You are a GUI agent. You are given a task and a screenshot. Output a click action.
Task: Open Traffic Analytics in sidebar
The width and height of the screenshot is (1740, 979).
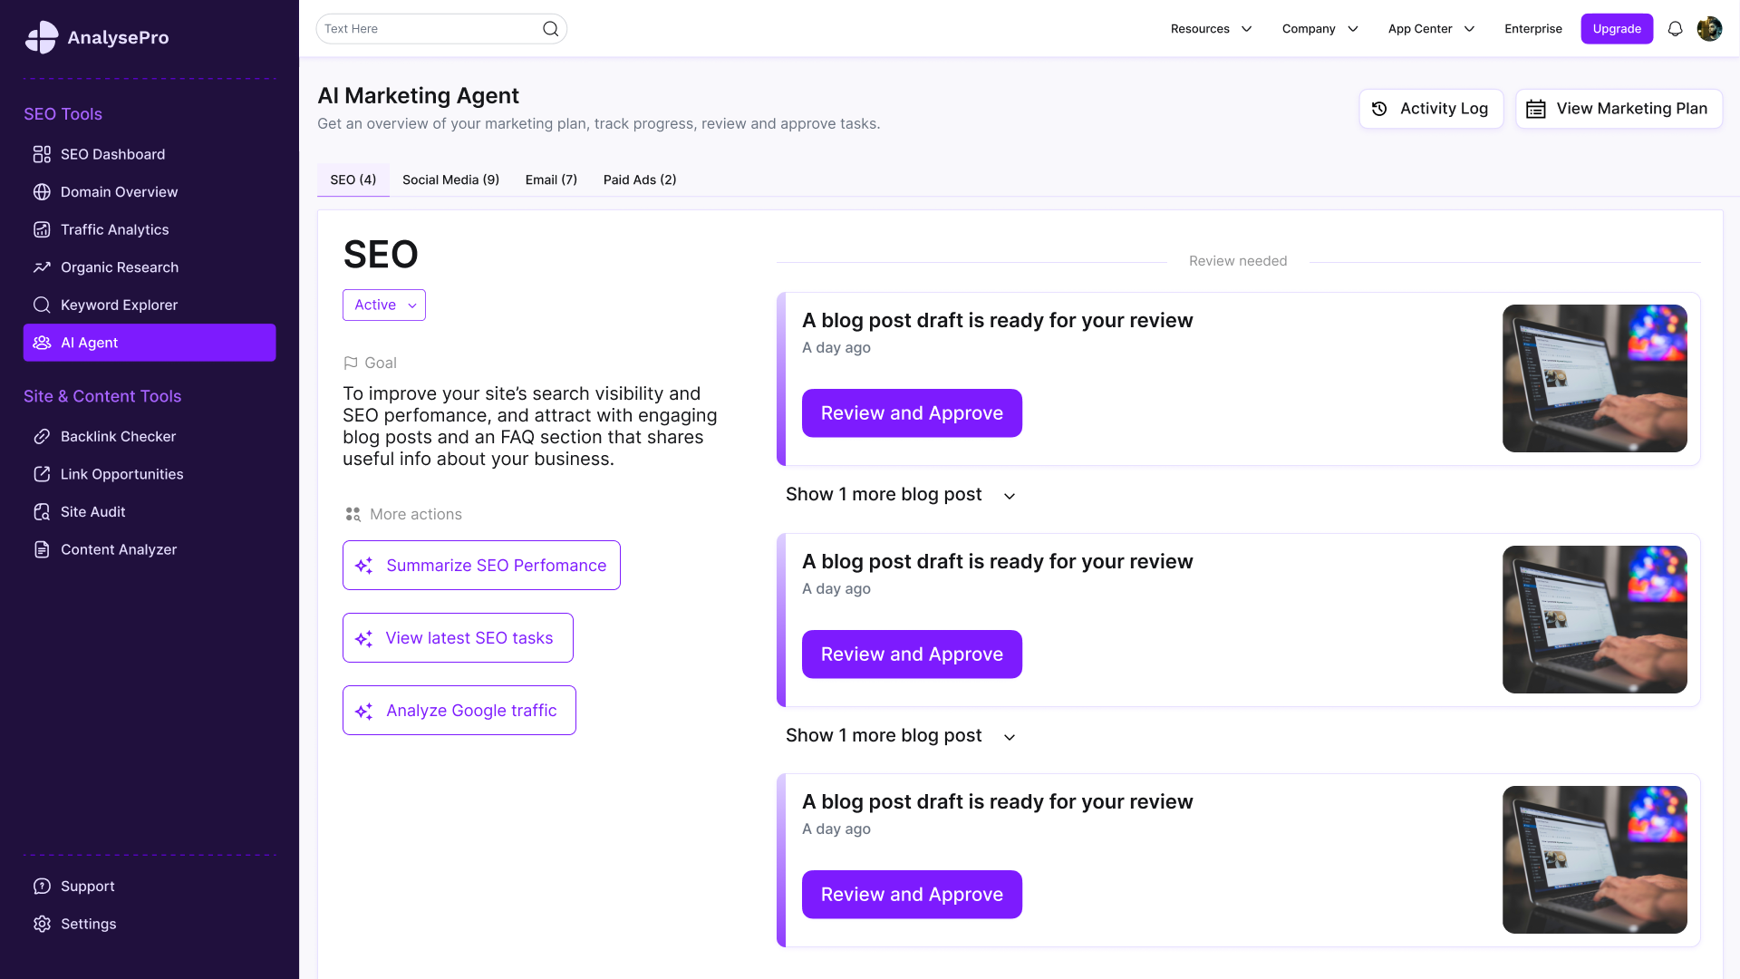[114, 229]
